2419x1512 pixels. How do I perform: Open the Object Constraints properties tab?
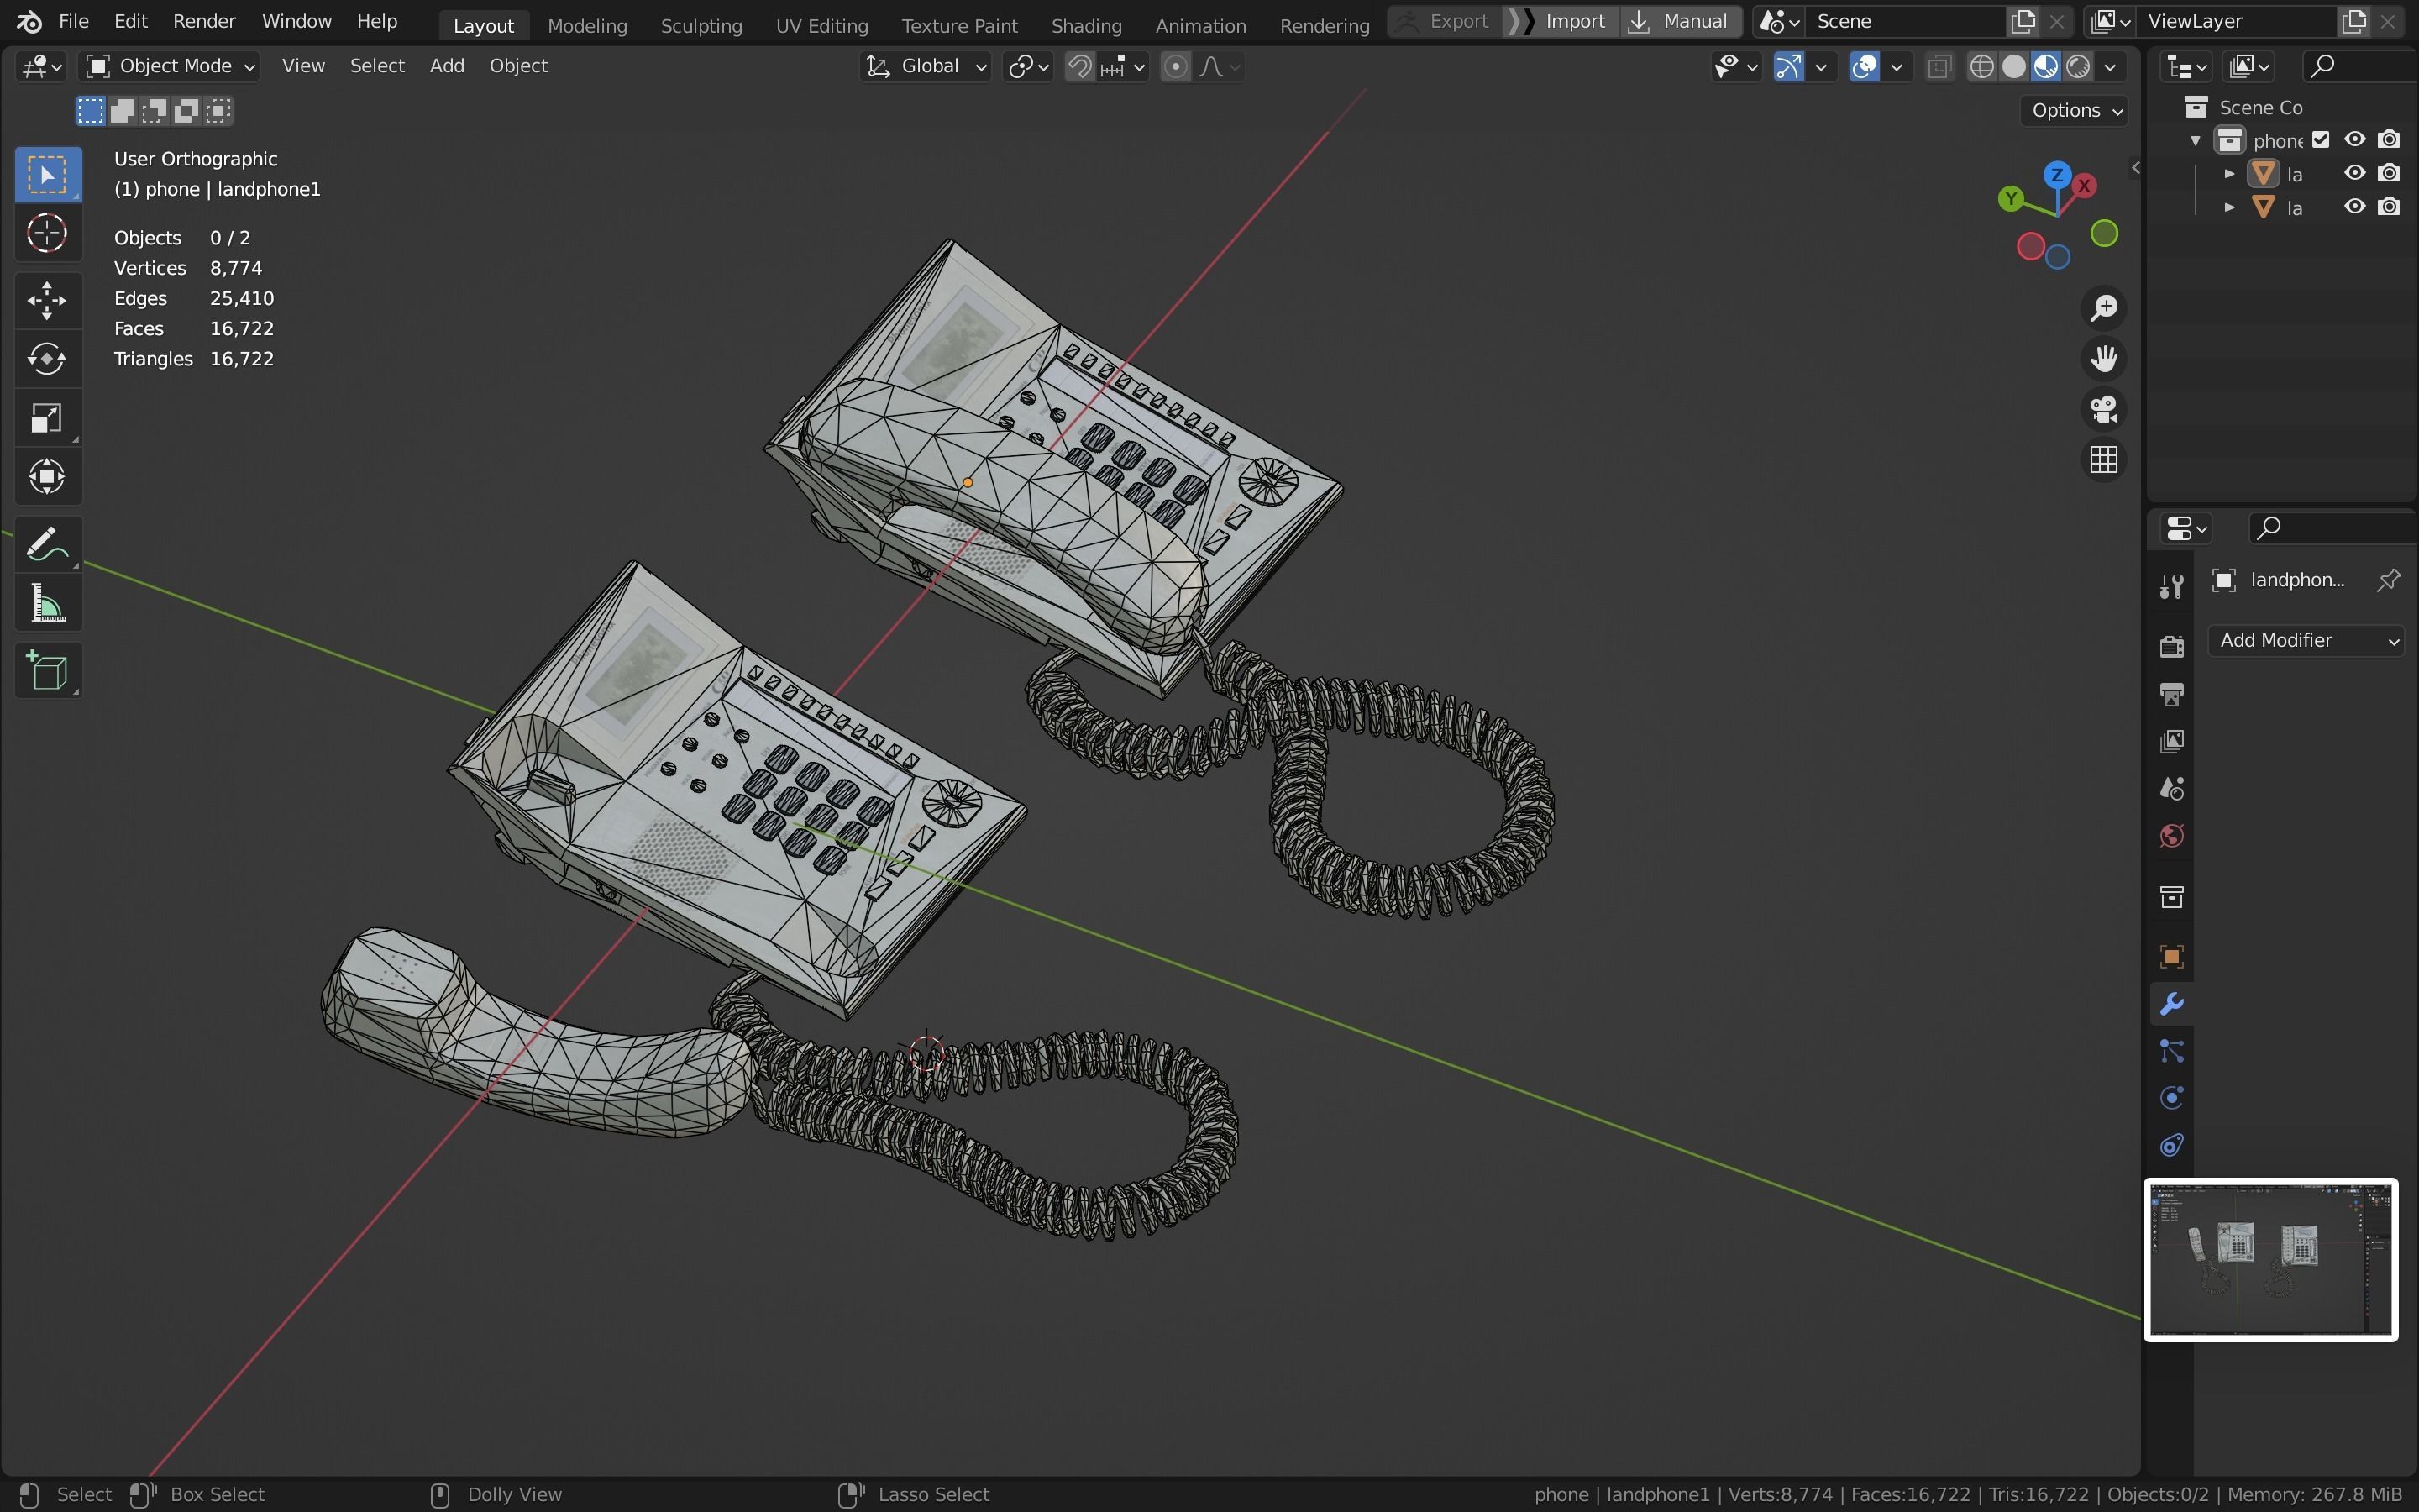coord(2171,1145)
